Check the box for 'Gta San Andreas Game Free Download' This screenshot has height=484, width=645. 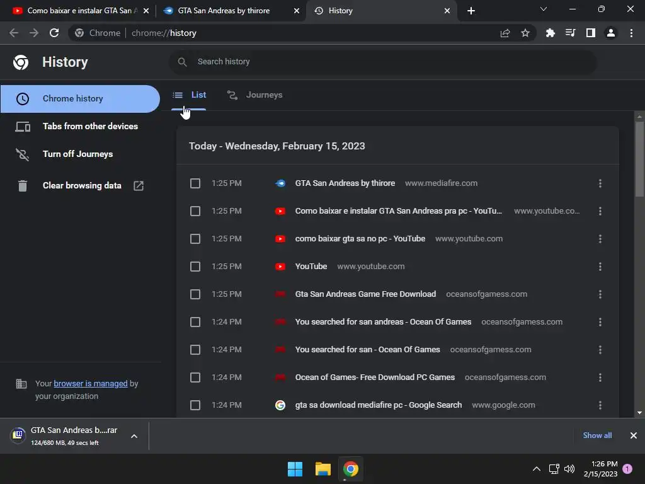195,294
